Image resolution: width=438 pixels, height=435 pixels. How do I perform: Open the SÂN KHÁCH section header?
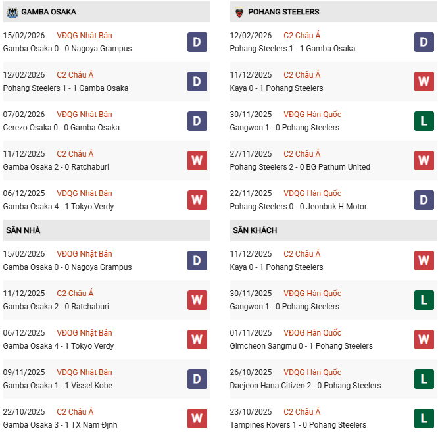pos(255,230)
